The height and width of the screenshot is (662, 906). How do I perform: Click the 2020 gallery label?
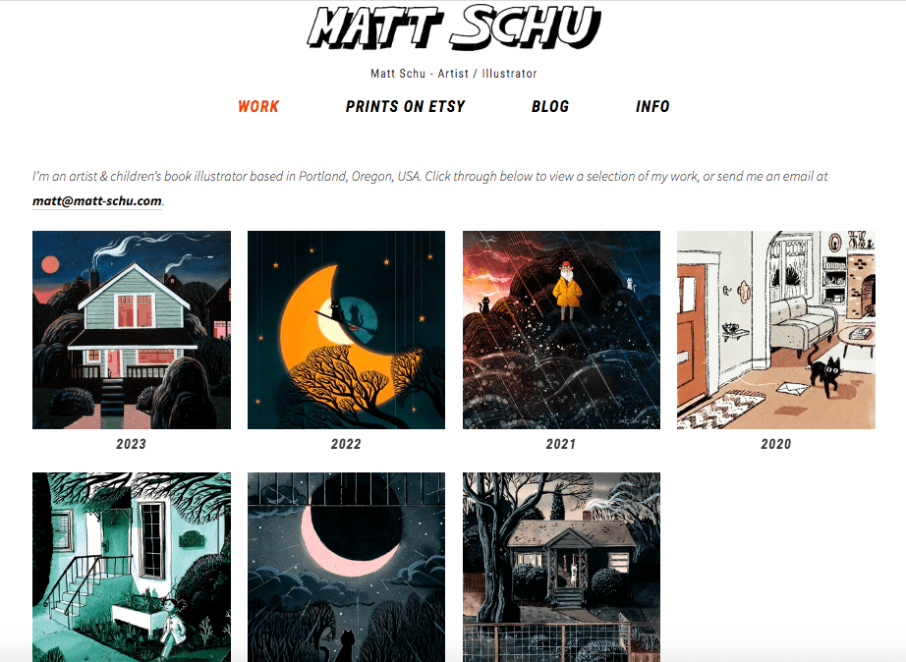pos(776,444)
